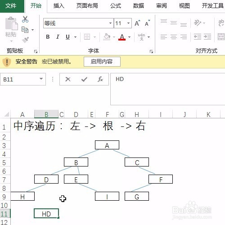Activate the Format Painter brush

(x=25, y=40)
